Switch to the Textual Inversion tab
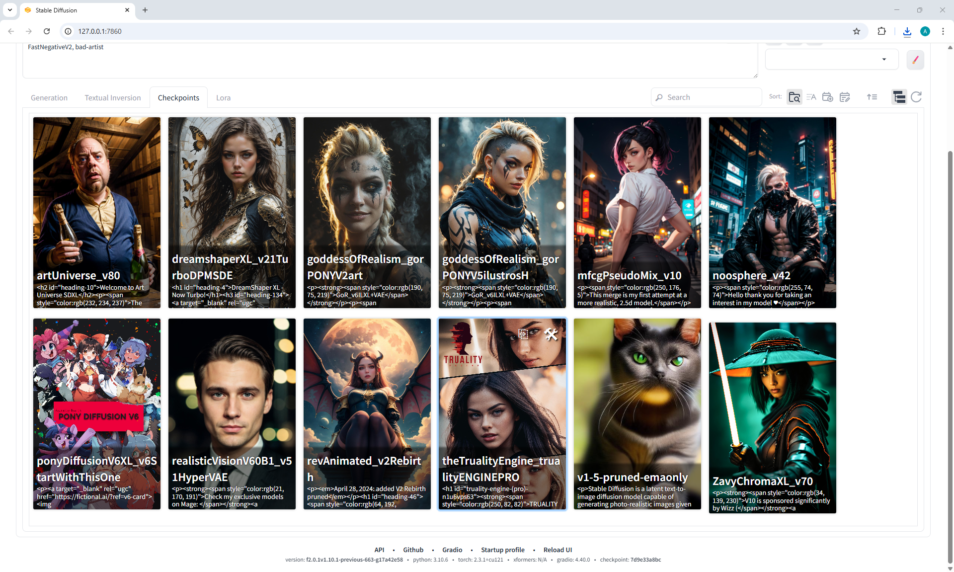The width and height of the screenshot is (954, 572). coord(113,98)
